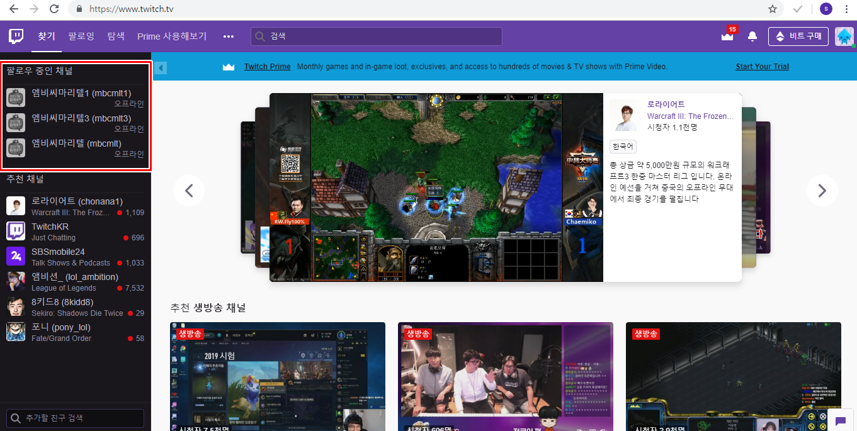Click 포니 avatar in sidebar
The height and width of the screenshot is (431, 857).
tap(16, 332)
